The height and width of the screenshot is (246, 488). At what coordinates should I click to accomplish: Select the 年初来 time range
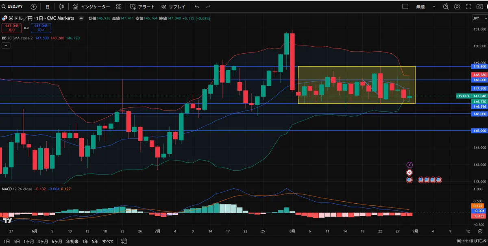[x=72, y=241]
